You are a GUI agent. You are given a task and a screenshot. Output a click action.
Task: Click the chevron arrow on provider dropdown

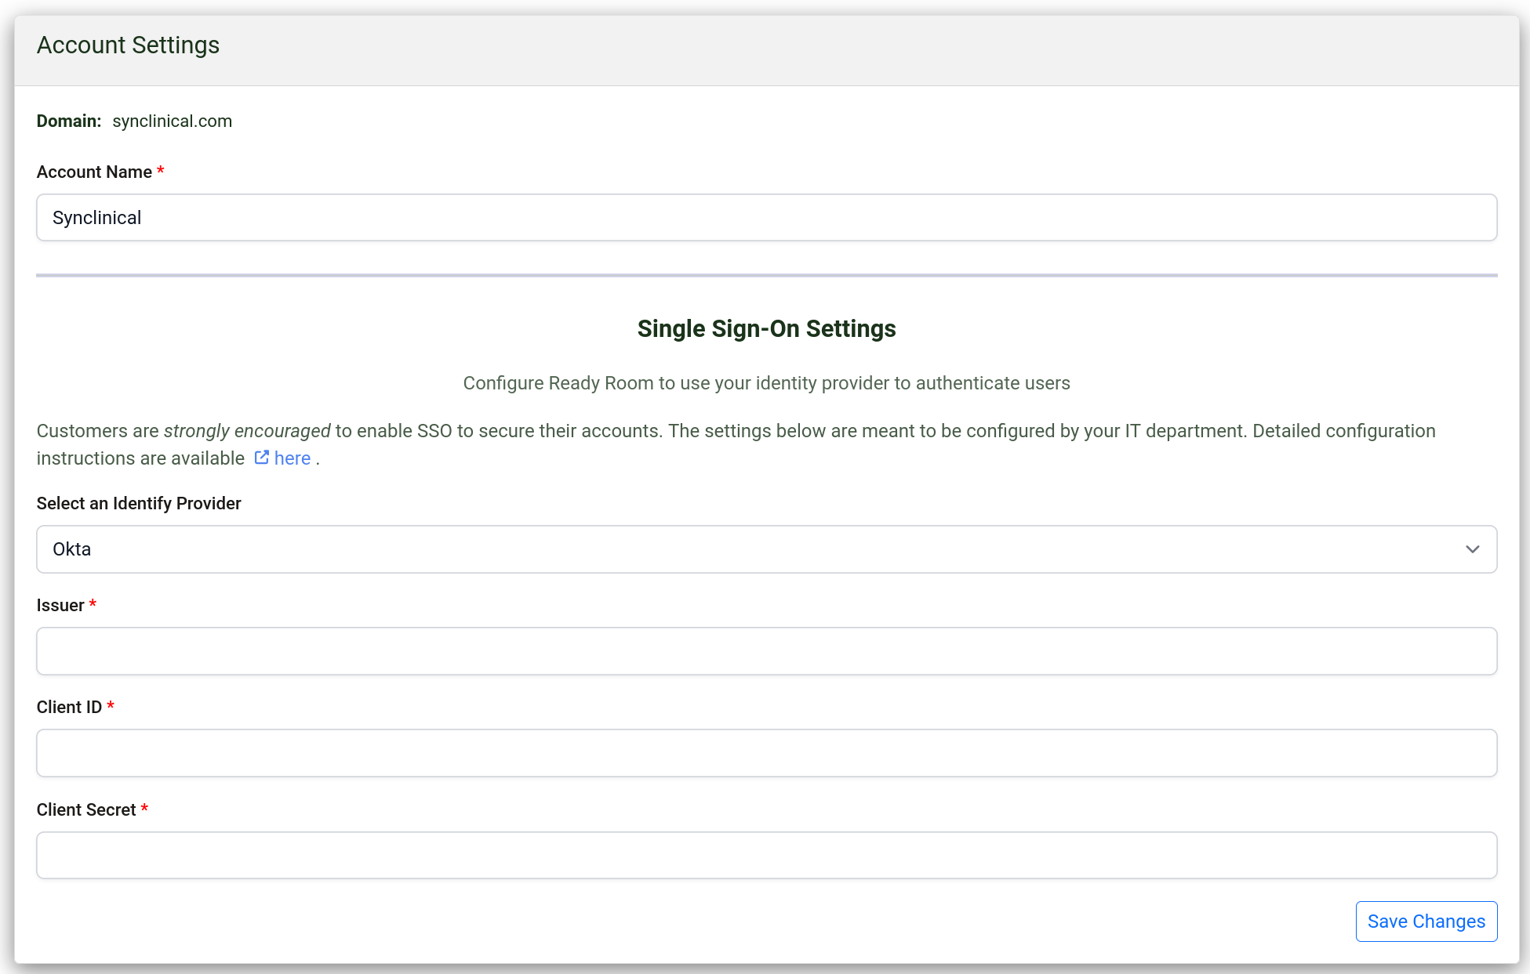1472,549
